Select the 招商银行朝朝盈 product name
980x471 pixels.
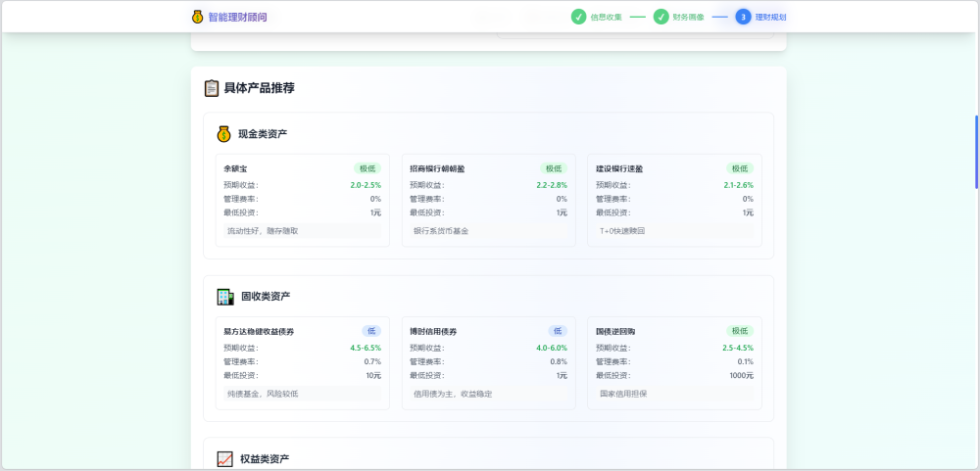click(x=437, y=168)
